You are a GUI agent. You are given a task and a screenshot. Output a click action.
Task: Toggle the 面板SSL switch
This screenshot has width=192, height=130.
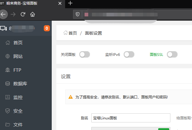(172, 54)
